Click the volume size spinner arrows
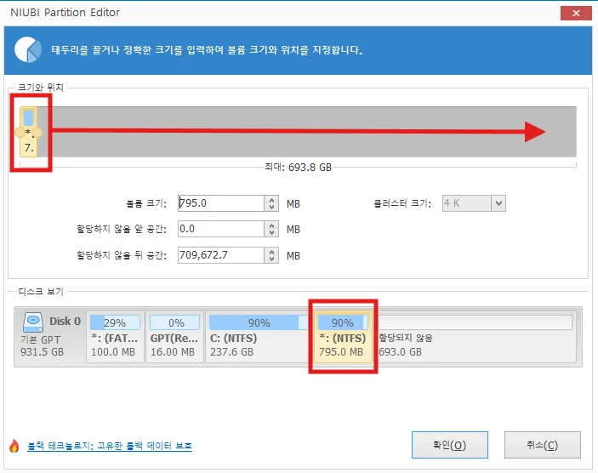This screenshot has width=598, height=473. (x=271, y=203)
